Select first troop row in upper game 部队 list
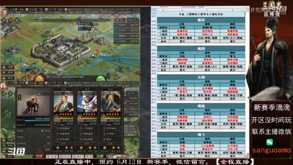The height and width of the screenshot is (165, 293). pos(127,25)
